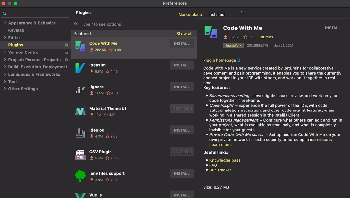The height and width of the screenshot is (198, 350).
Task: Click the download icon of the Ideolog row
Action: pyautogui.click(x=92, y=136)
